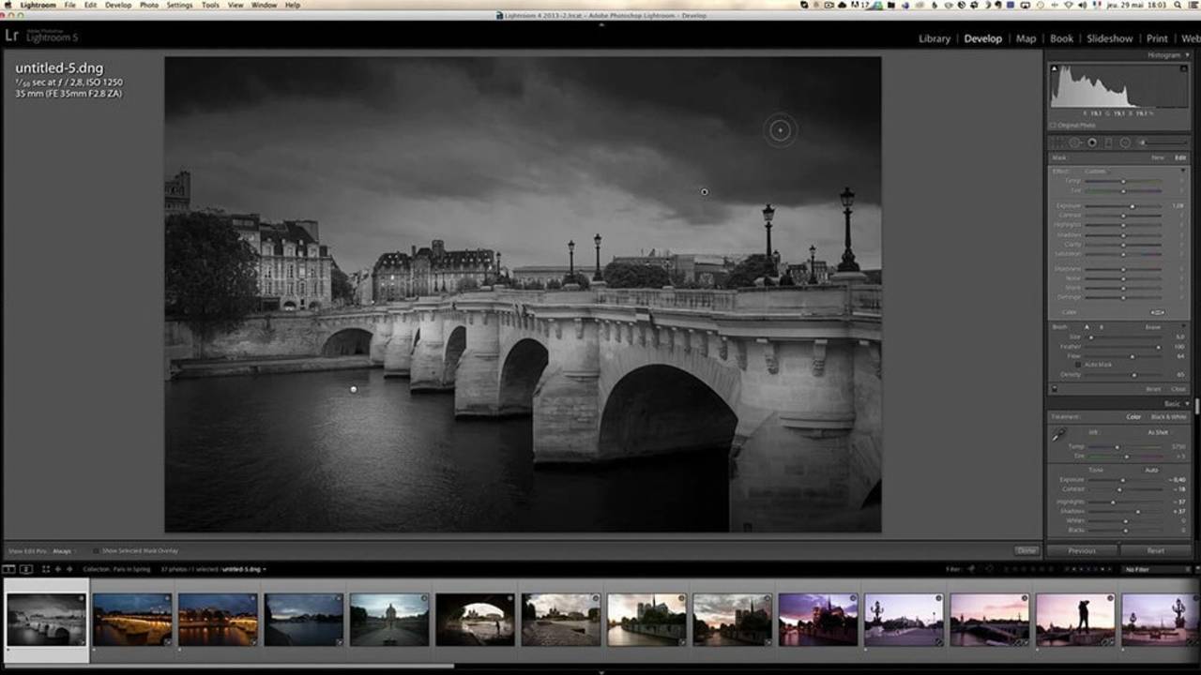This screenshot has width=1201, height=675.
Task: Enable the Auto Mask checkbox
Action: [1080, 365]
